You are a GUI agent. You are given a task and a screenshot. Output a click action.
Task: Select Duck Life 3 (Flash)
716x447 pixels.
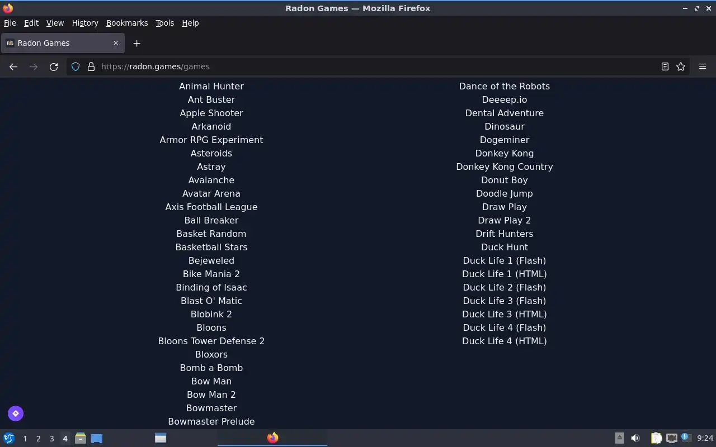tap(505, 301)
